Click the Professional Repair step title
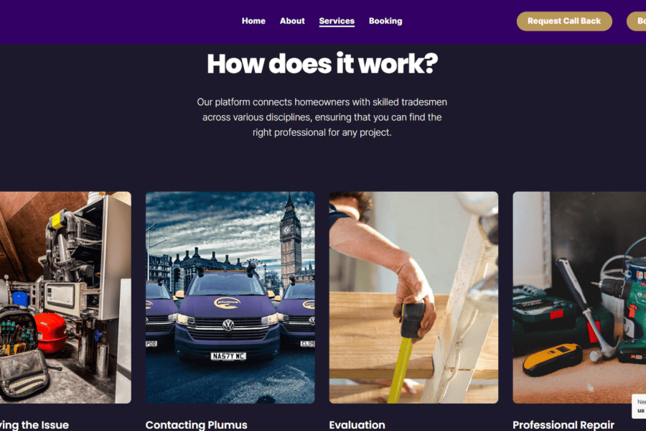This screenshot has height=431, width=646. point(563,425)
